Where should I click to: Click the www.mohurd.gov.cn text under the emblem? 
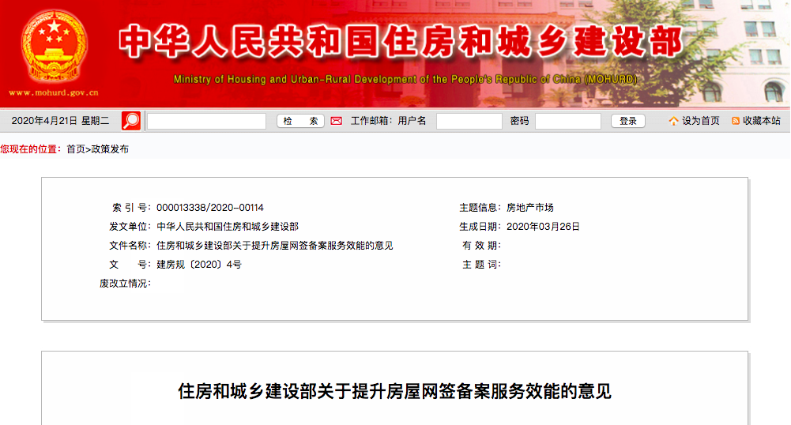[x=55, y=92]
